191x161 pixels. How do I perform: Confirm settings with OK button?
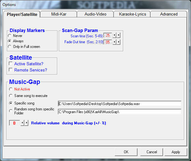tap(126, 152)
